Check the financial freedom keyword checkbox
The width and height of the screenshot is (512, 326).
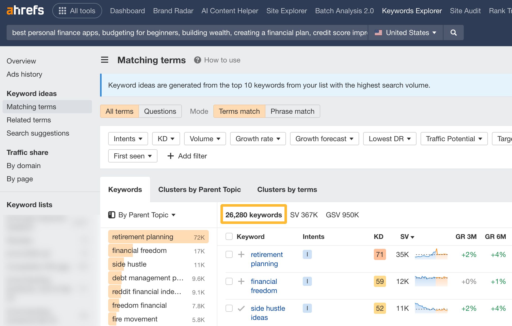229,281
